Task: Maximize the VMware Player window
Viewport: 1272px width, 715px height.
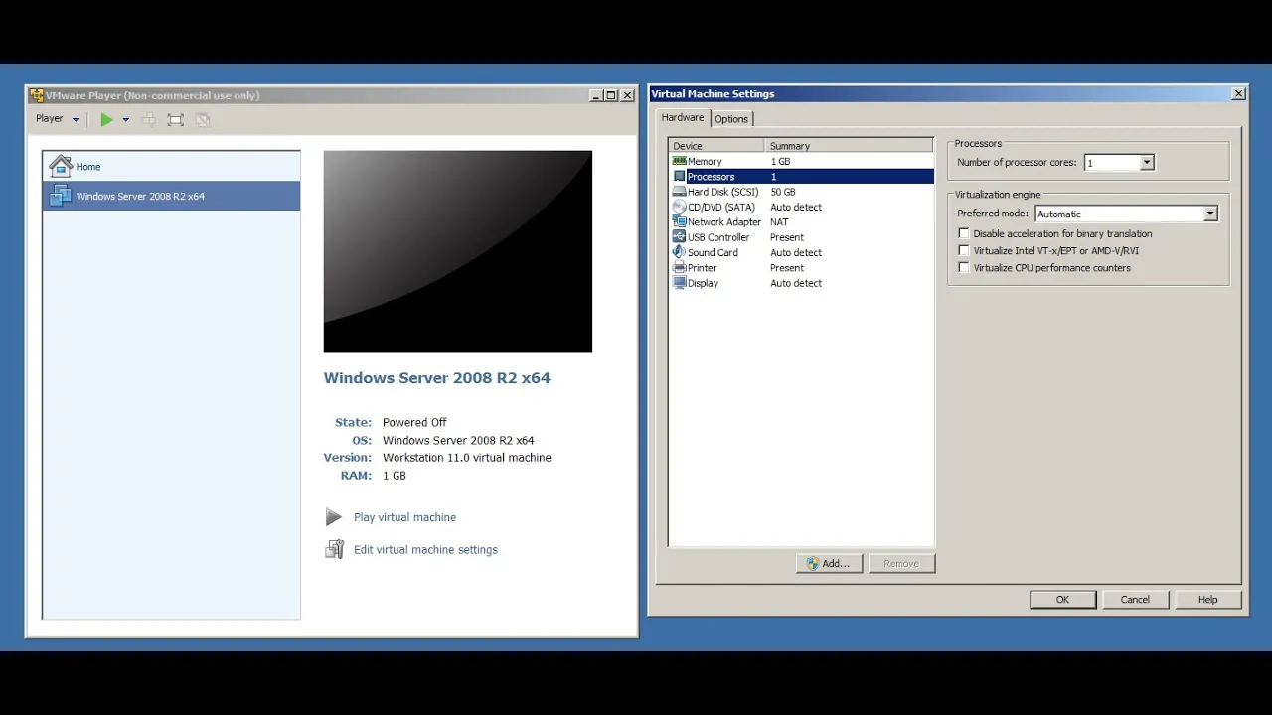Action: [611, 95]
